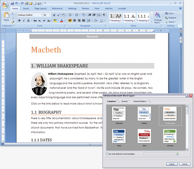
Task: Switch to General tab in export dialog
Action: click(124, 101)
